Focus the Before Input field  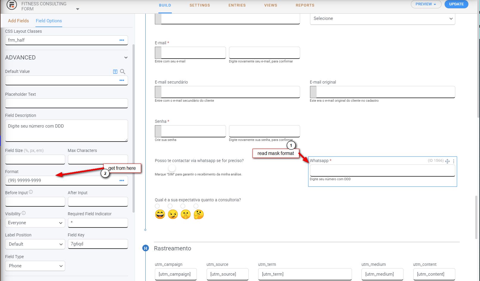(x=35, y=202)
